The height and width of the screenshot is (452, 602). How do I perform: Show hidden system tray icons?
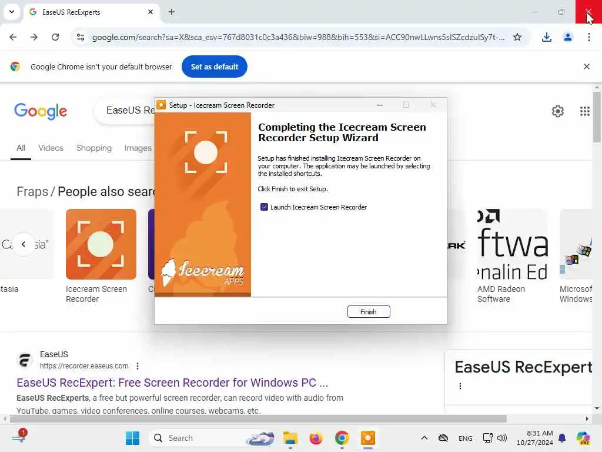click(x=424, y=438)
